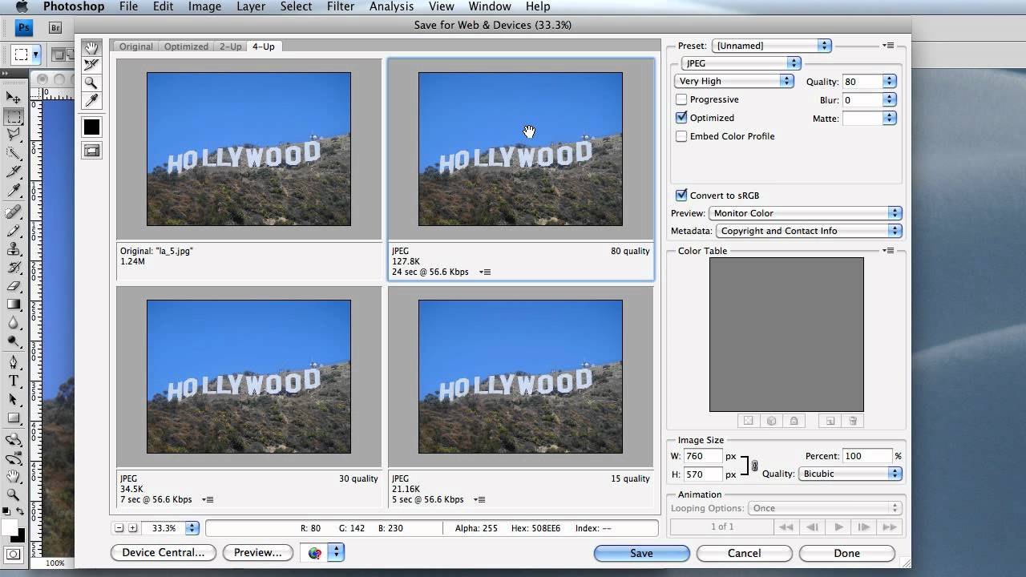
Task: Click the image Width input field
Action: click(703, 456)
